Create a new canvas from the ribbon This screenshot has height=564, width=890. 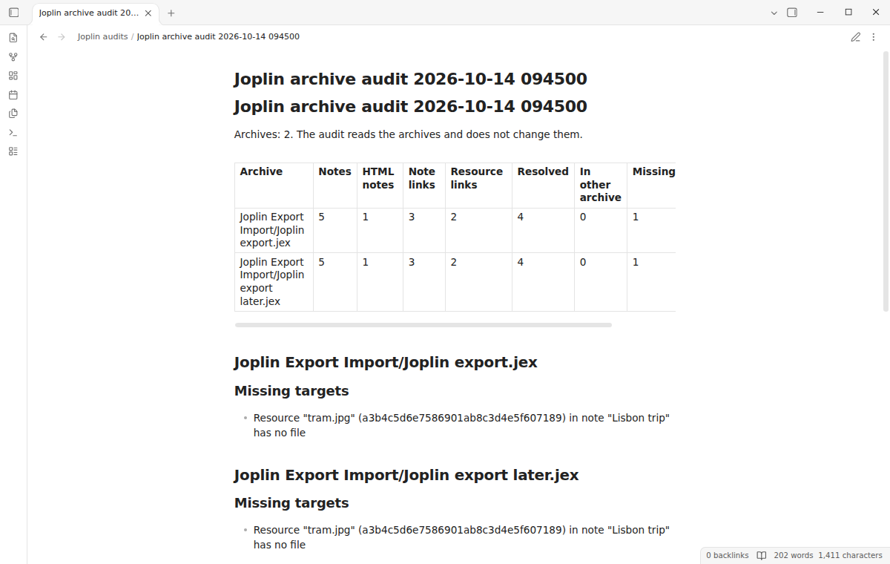coord(13,76)
